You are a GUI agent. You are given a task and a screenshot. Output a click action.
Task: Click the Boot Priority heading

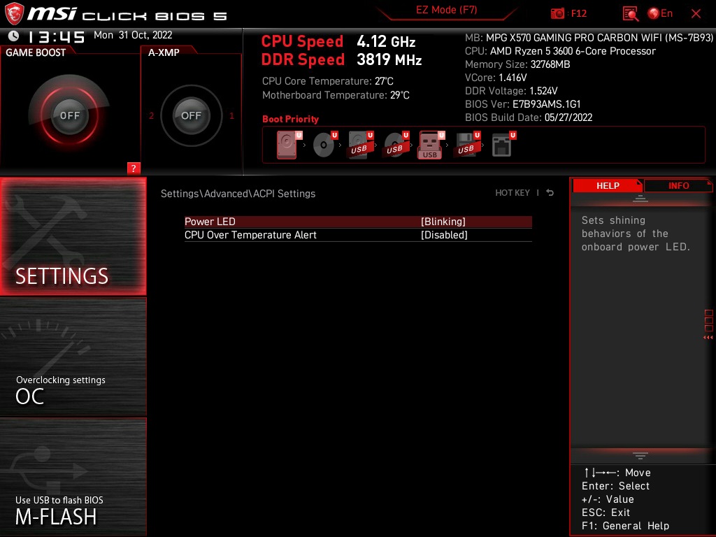pos(290,119)
